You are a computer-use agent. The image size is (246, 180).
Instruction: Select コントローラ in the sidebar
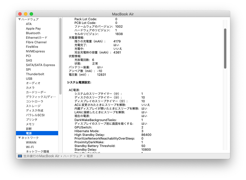click(34, 101)
